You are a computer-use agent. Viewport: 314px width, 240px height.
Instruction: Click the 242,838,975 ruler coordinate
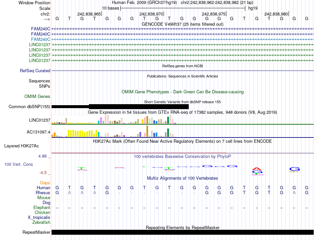click(214, 14)
